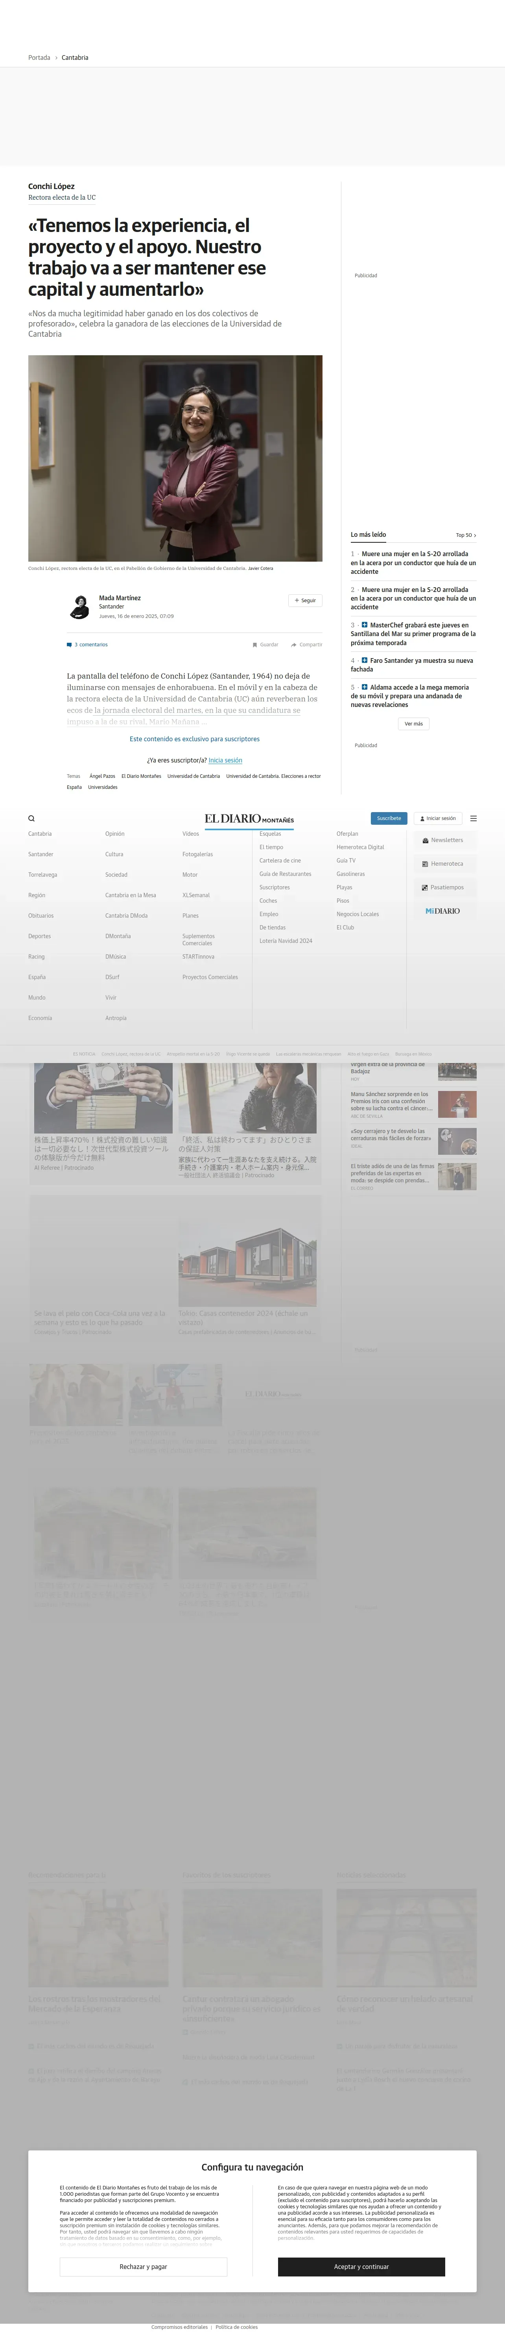Click 'Este contenido es exclusivo para suscriptores' text
The width and height of the screenshot is (505, 2332).
pos(194,739)
